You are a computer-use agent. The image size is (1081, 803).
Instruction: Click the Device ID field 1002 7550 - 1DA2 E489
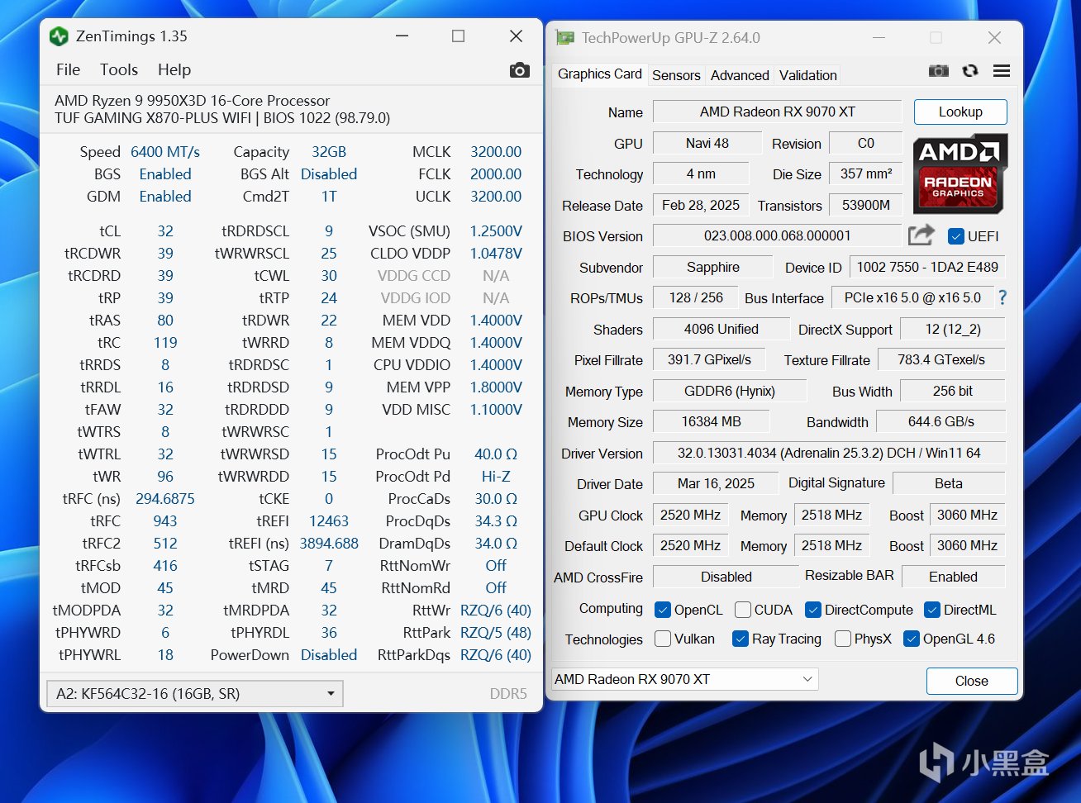[927, 267]
